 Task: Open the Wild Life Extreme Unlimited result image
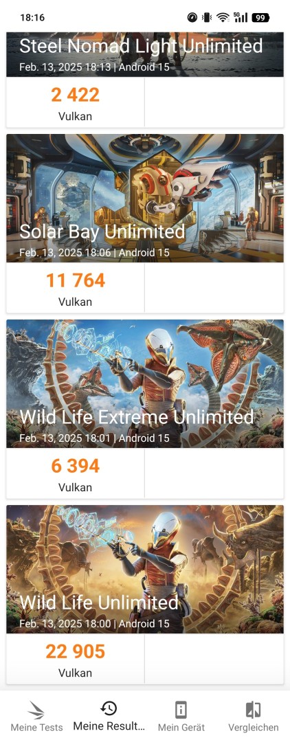click(x=145, y=383)
